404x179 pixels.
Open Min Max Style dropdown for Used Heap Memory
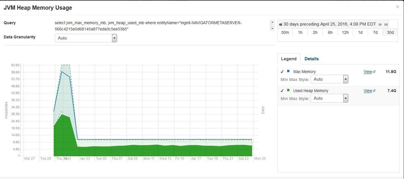329,98
